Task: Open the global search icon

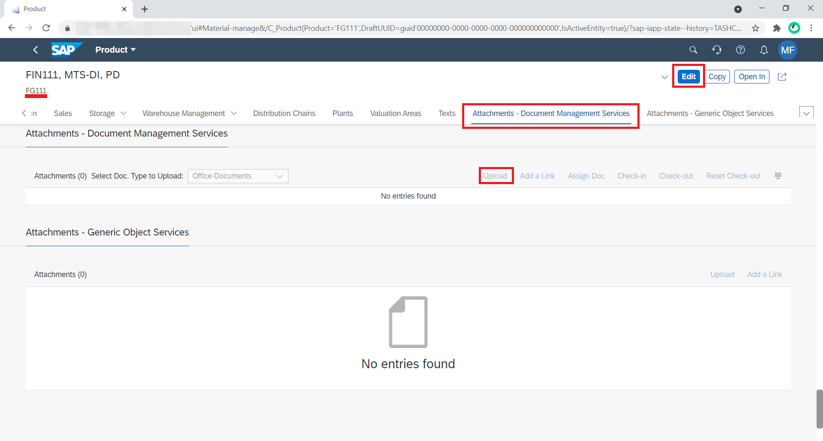Action: [x=694, y=50]
